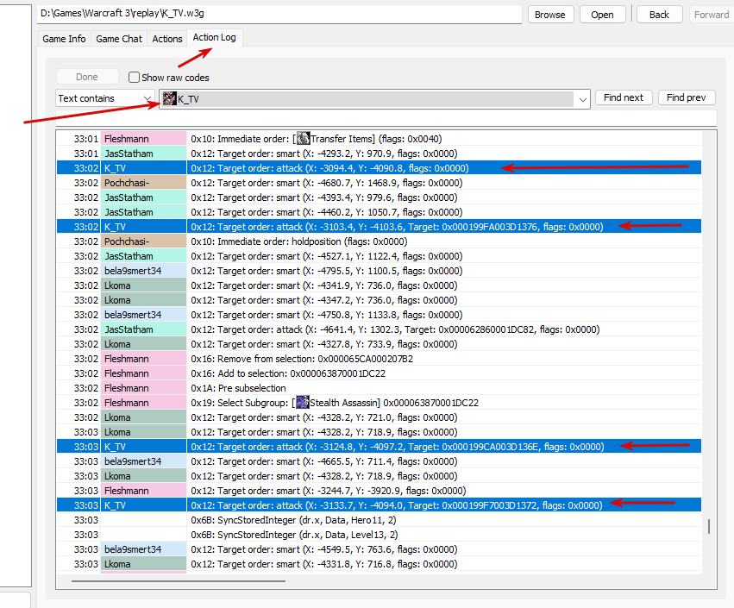734x608 pixels.
Task: Select the Action Log tab
Action: click(215, 37)
